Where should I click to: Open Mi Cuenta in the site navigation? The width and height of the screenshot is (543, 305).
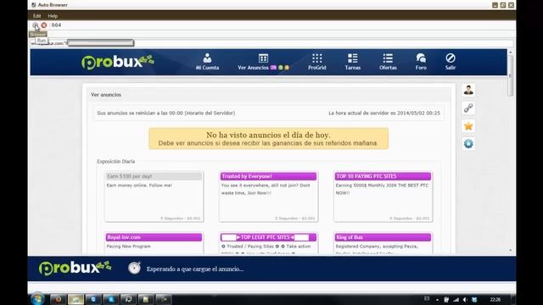pyautogui.click(x=207, y=62)
